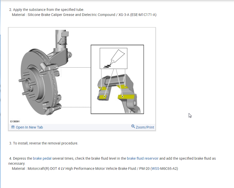This screenshot has width=234, height=188.
Task: Click the Motorcraft DOT 4 LV brake fluid material line
Action: point(95,169)
